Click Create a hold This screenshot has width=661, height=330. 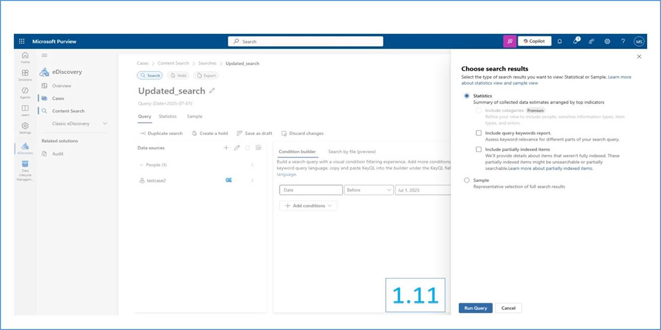pos(210,133)
